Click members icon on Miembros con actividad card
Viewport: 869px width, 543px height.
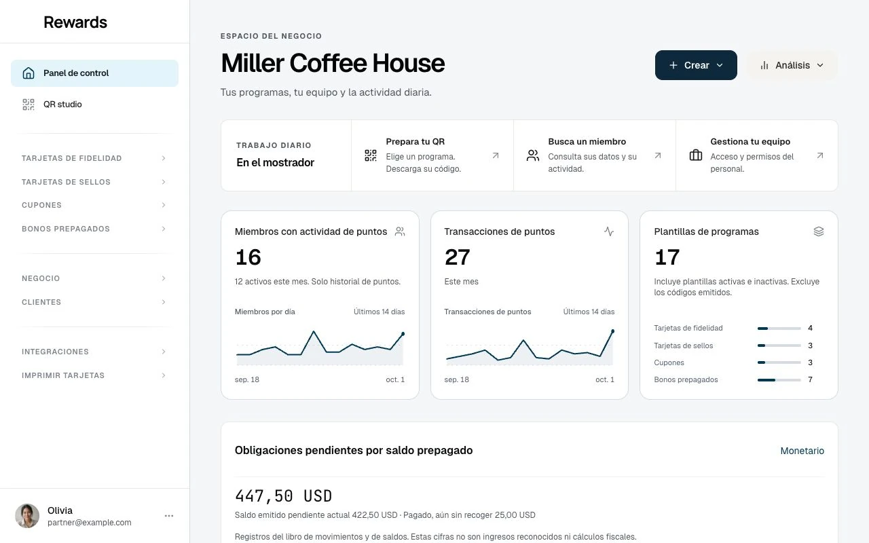point(400,231)
